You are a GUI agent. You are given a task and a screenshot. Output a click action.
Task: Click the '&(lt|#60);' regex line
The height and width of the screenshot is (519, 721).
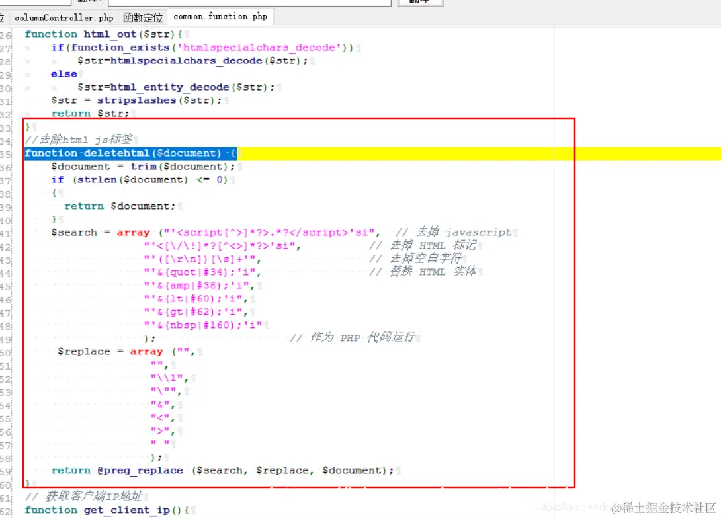[196, 299]
